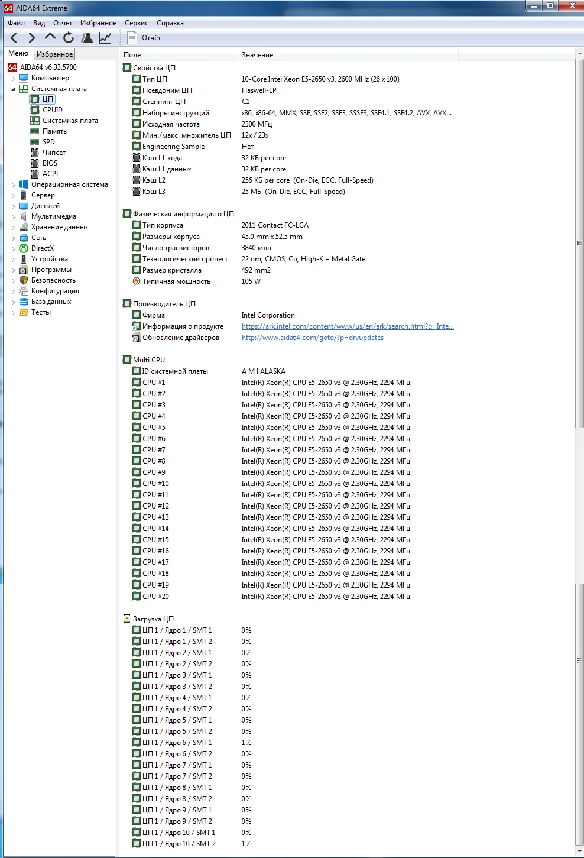Open the Избранное menu in the menu bar
The image size is (584, 858).
99,23
